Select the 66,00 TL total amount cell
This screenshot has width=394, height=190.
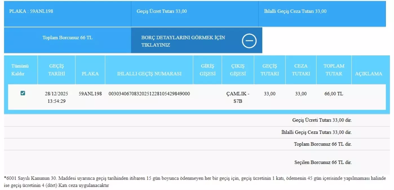pyautogui.click(x=334, y=94)
